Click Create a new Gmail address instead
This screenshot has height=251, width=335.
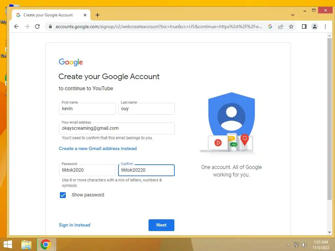[x=97, y=149]
